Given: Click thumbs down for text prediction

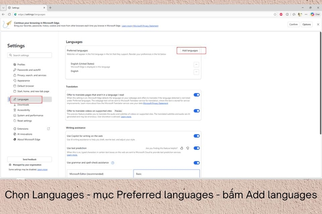Looking at the screenshot, I should point(188,148).
